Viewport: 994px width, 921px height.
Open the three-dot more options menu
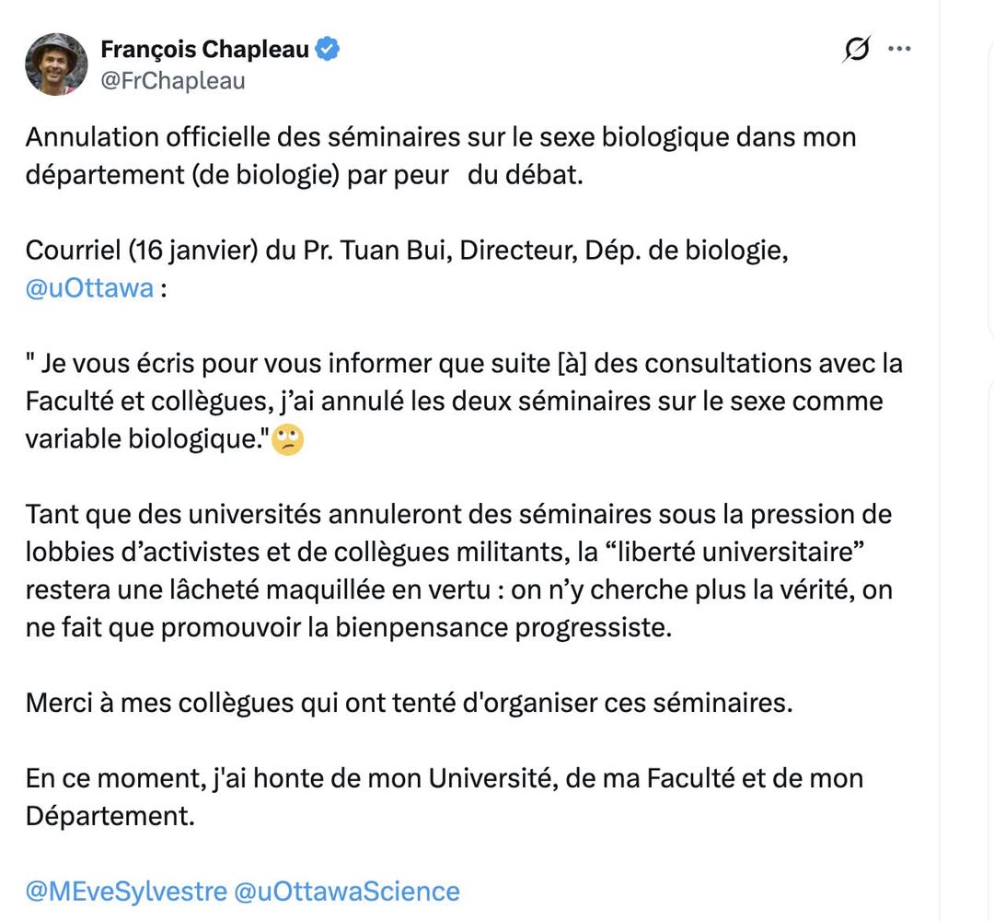pos(899,49)
